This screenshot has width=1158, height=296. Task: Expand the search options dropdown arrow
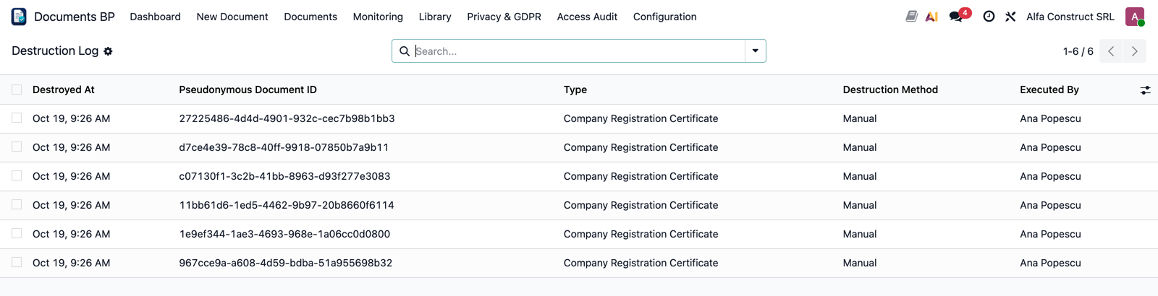tap(756, 51)
